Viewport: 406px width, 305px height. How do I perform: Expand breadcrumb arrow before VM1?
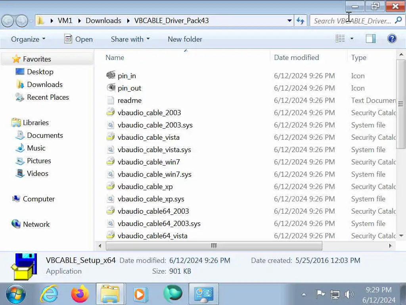pos(52,21)
